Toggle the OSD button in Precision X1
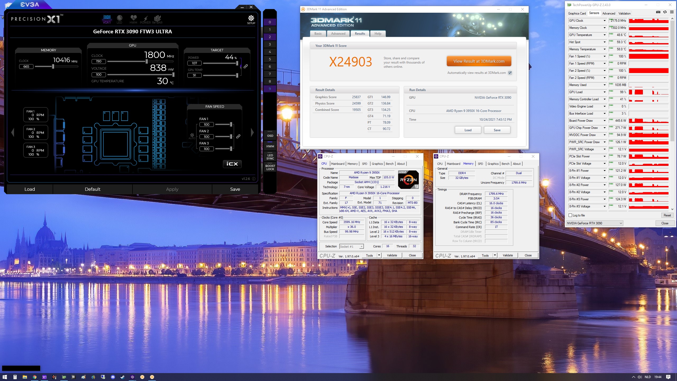 point(270,136)
